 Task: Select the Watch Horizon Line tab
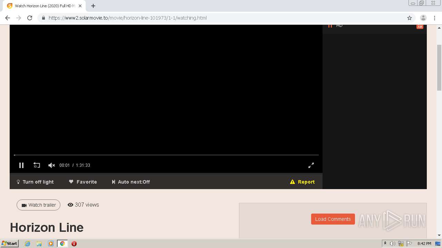pyautogui.click(x=45, y=6)
